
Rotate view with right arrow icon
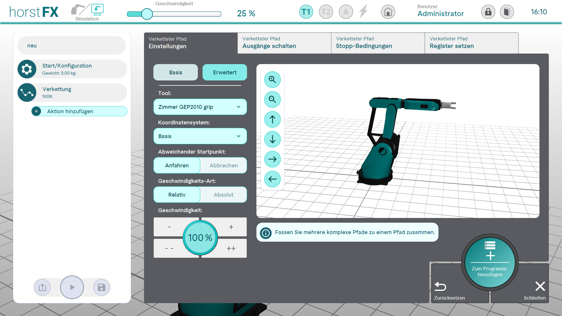tap(272, 159)
